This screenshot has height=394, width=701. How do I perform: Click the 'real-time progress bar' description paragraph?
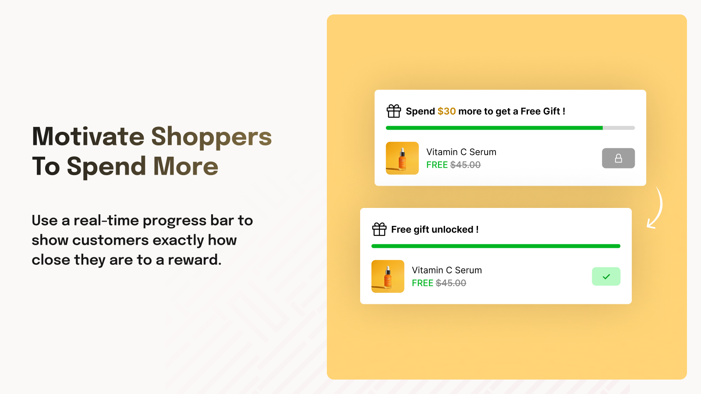(x=142, y=240)
